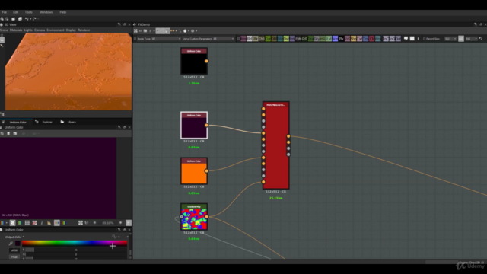Zoom in using plus in 2D view

pos(120,223)
